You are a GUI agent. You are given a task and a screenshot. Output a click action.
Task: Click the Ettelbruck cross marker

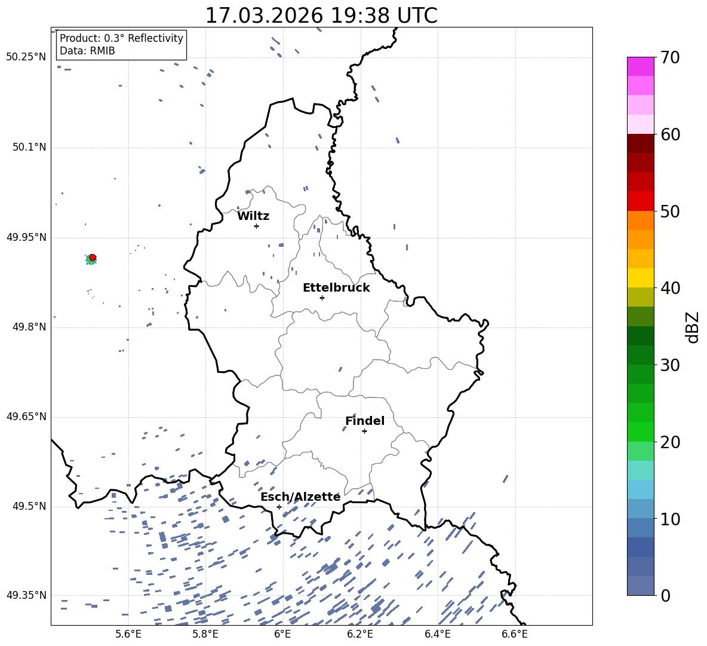(x=322, y=298)
